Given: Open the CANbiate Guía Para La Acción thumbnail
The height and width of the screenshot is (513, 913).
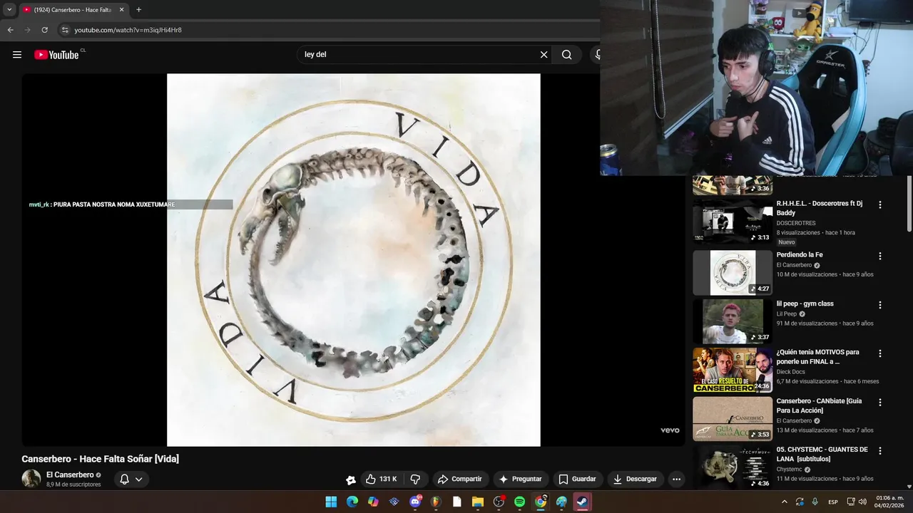Looking at the screenshot, I should point(733,418).
